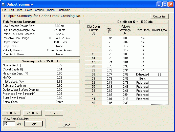The height and width of the screenshot is (132, 175).
Task: Click the velocity value 3.06 in distance 11 row
Action: [x=125, y=54]
